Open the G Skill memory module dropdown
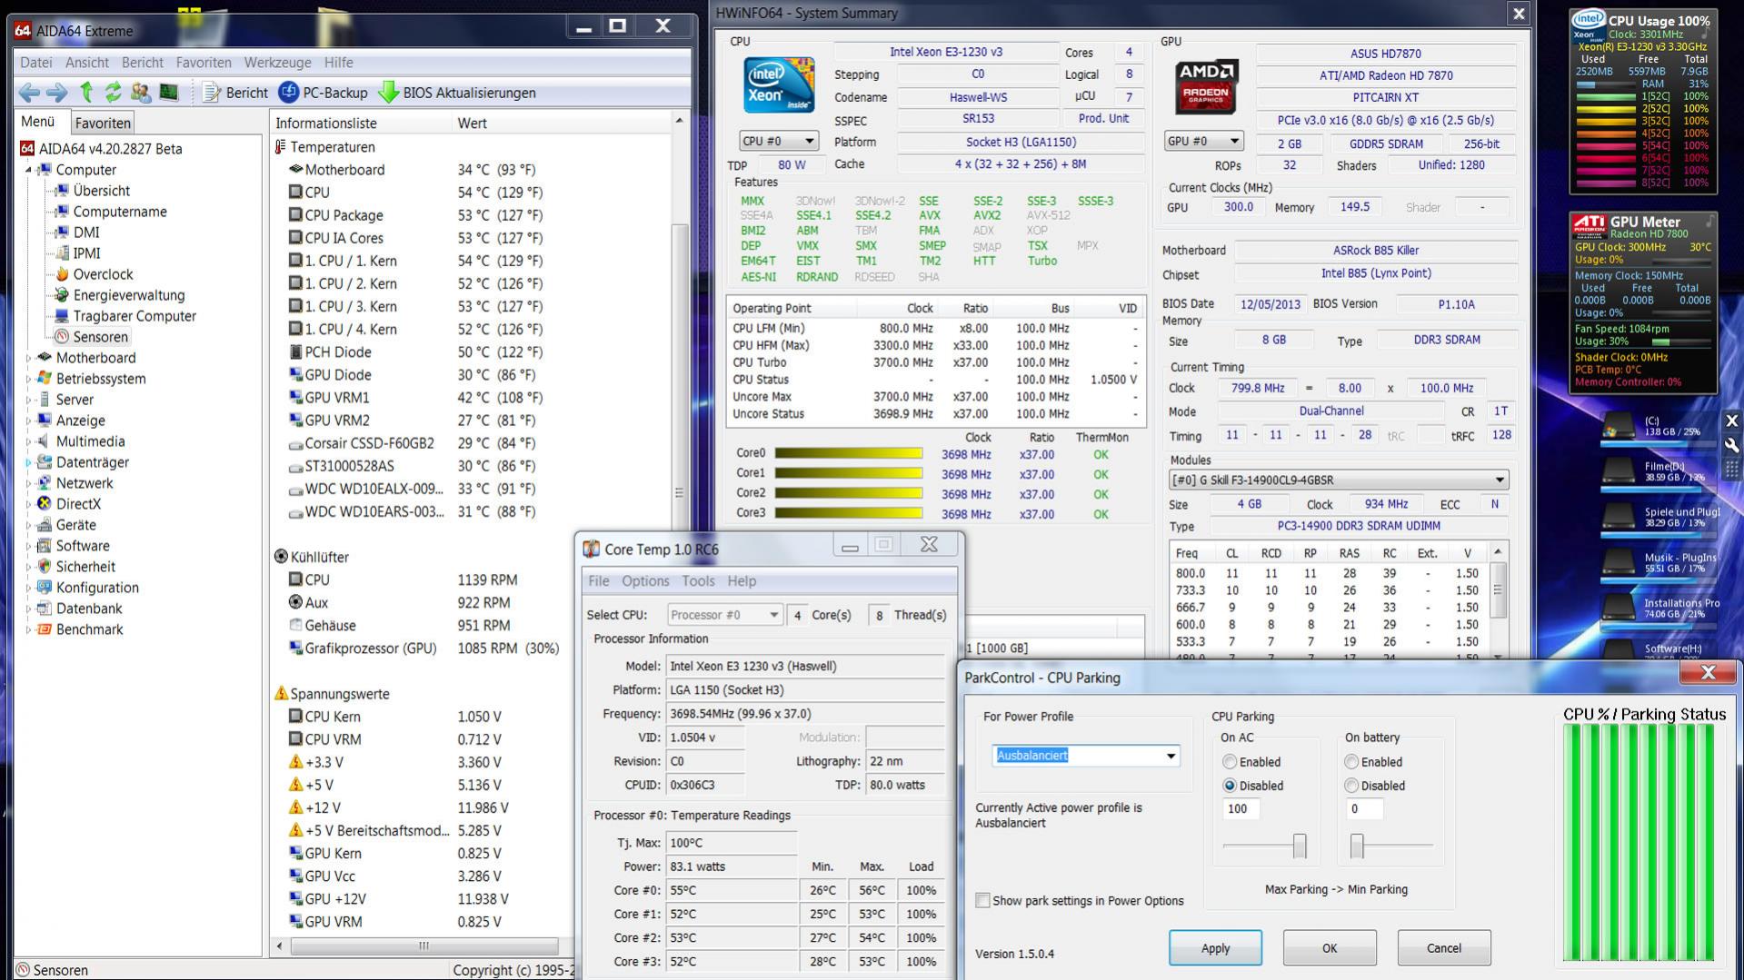The height and width of the screenshot is (980, 1744). 1339,480
